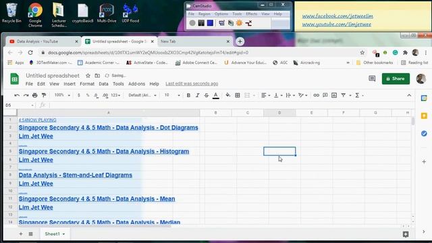Switch to the New Tab browser tab

coord(194,41)
